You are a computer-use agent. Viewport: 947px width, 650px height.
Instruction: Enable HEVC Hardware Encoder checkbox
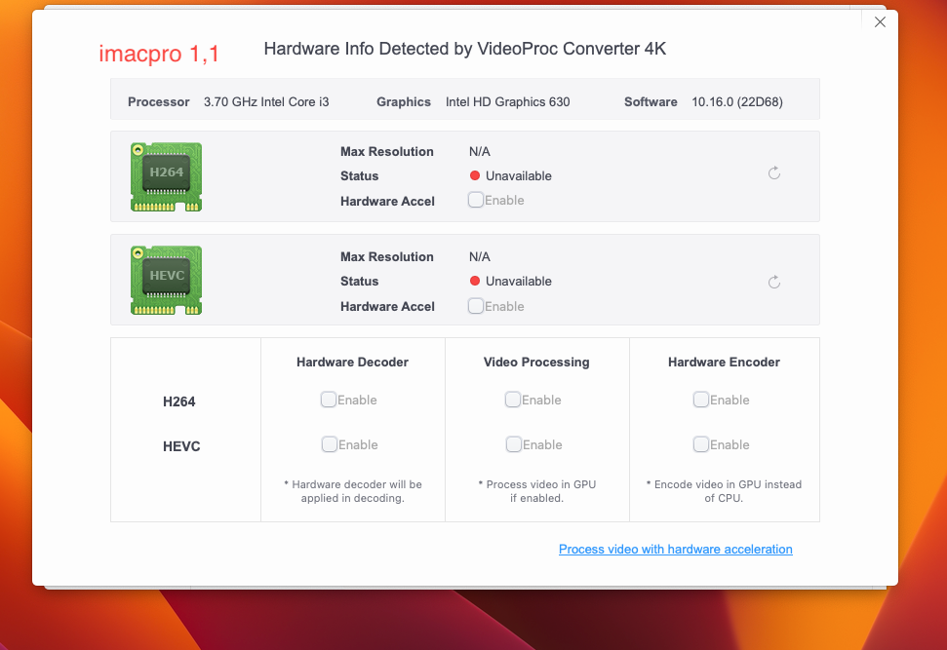click(701, 444)
